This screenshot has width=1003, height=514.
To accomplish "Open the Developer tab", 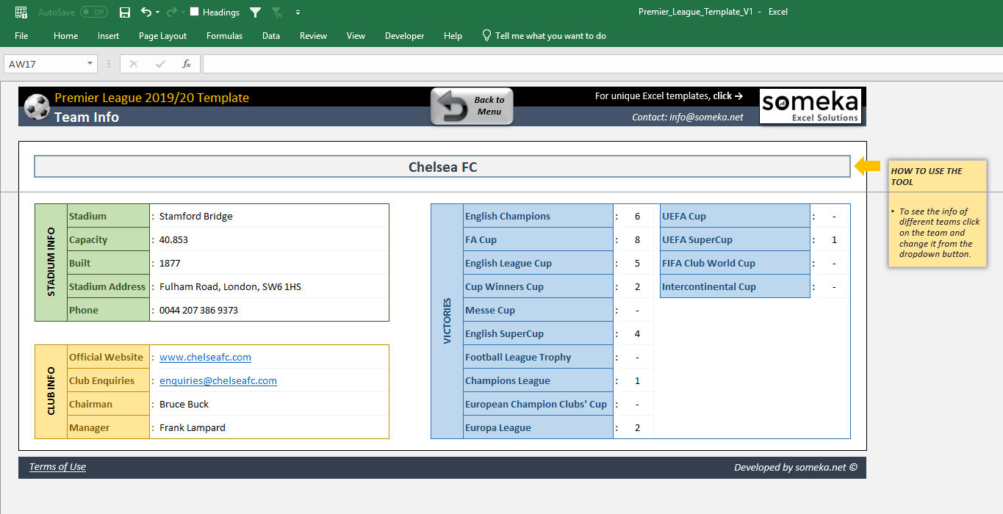I will coord(404,35).
